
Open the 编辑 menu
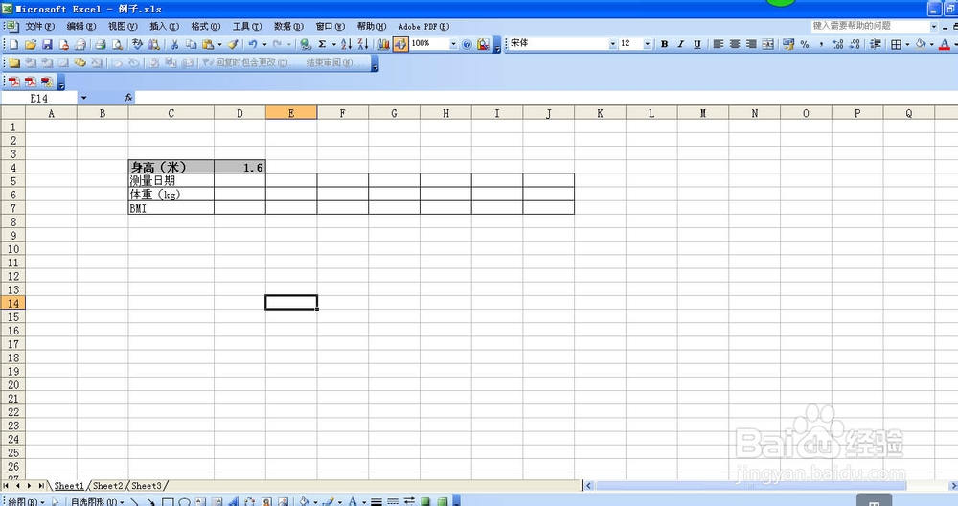pos(81,26)
